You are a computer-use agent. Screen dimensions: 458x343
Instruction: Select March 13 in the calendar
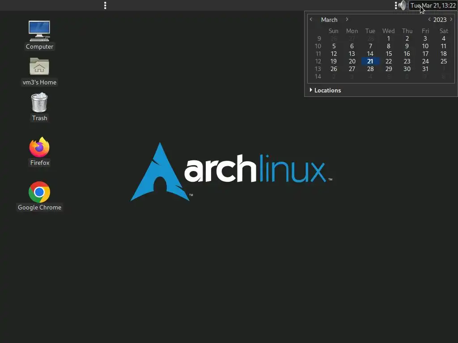click(352, 54)
